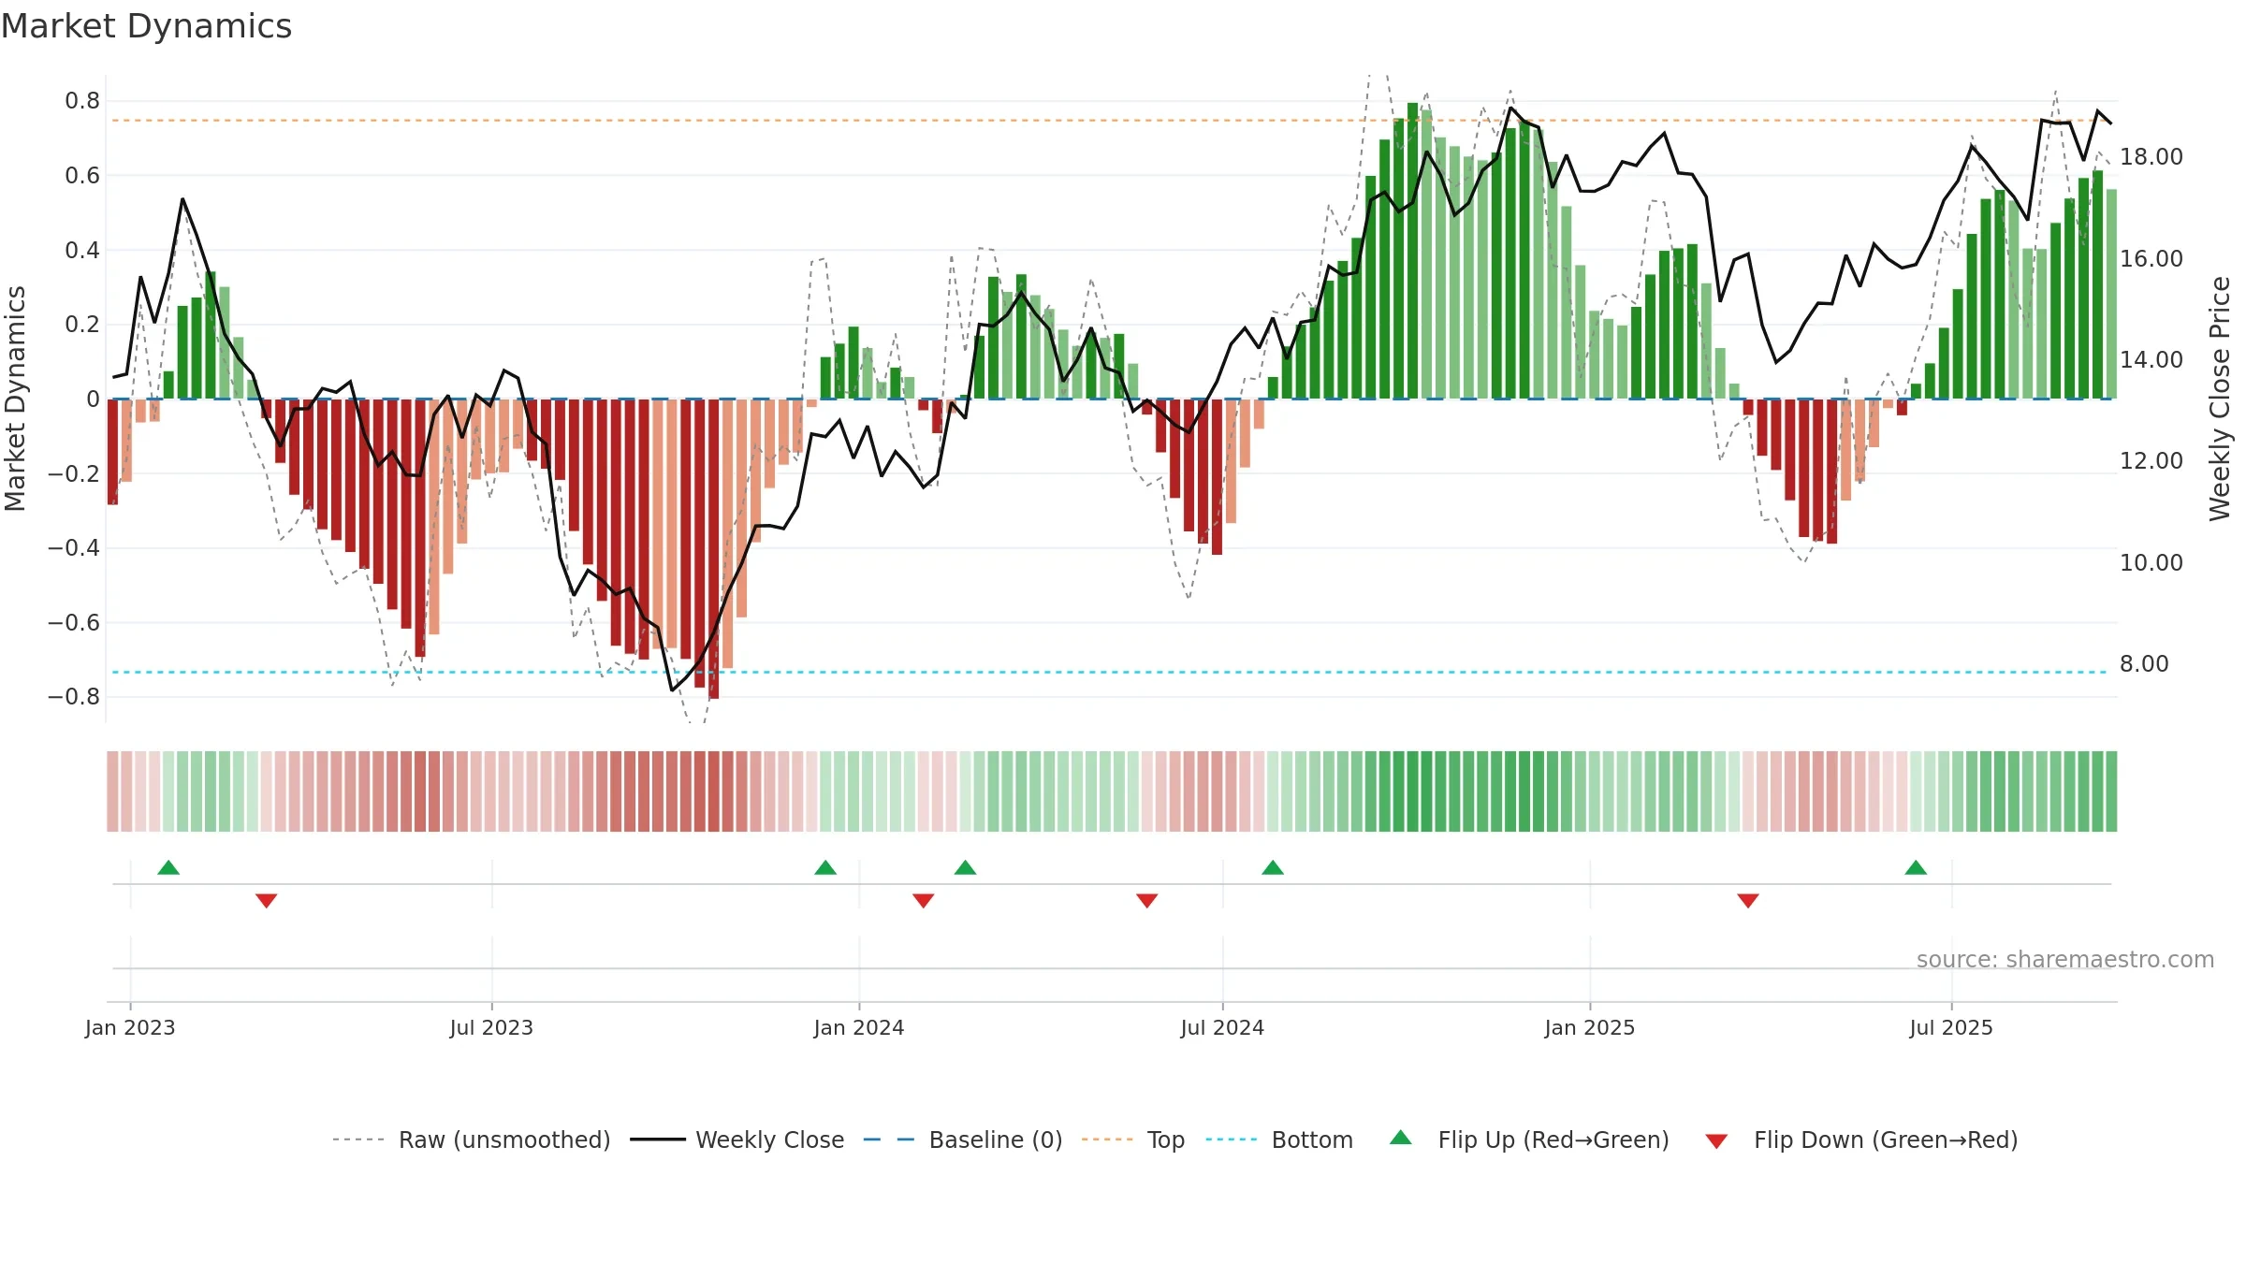Click the −0.6 left axis tick label
2246x1263 pixels.
coord(74,622)
